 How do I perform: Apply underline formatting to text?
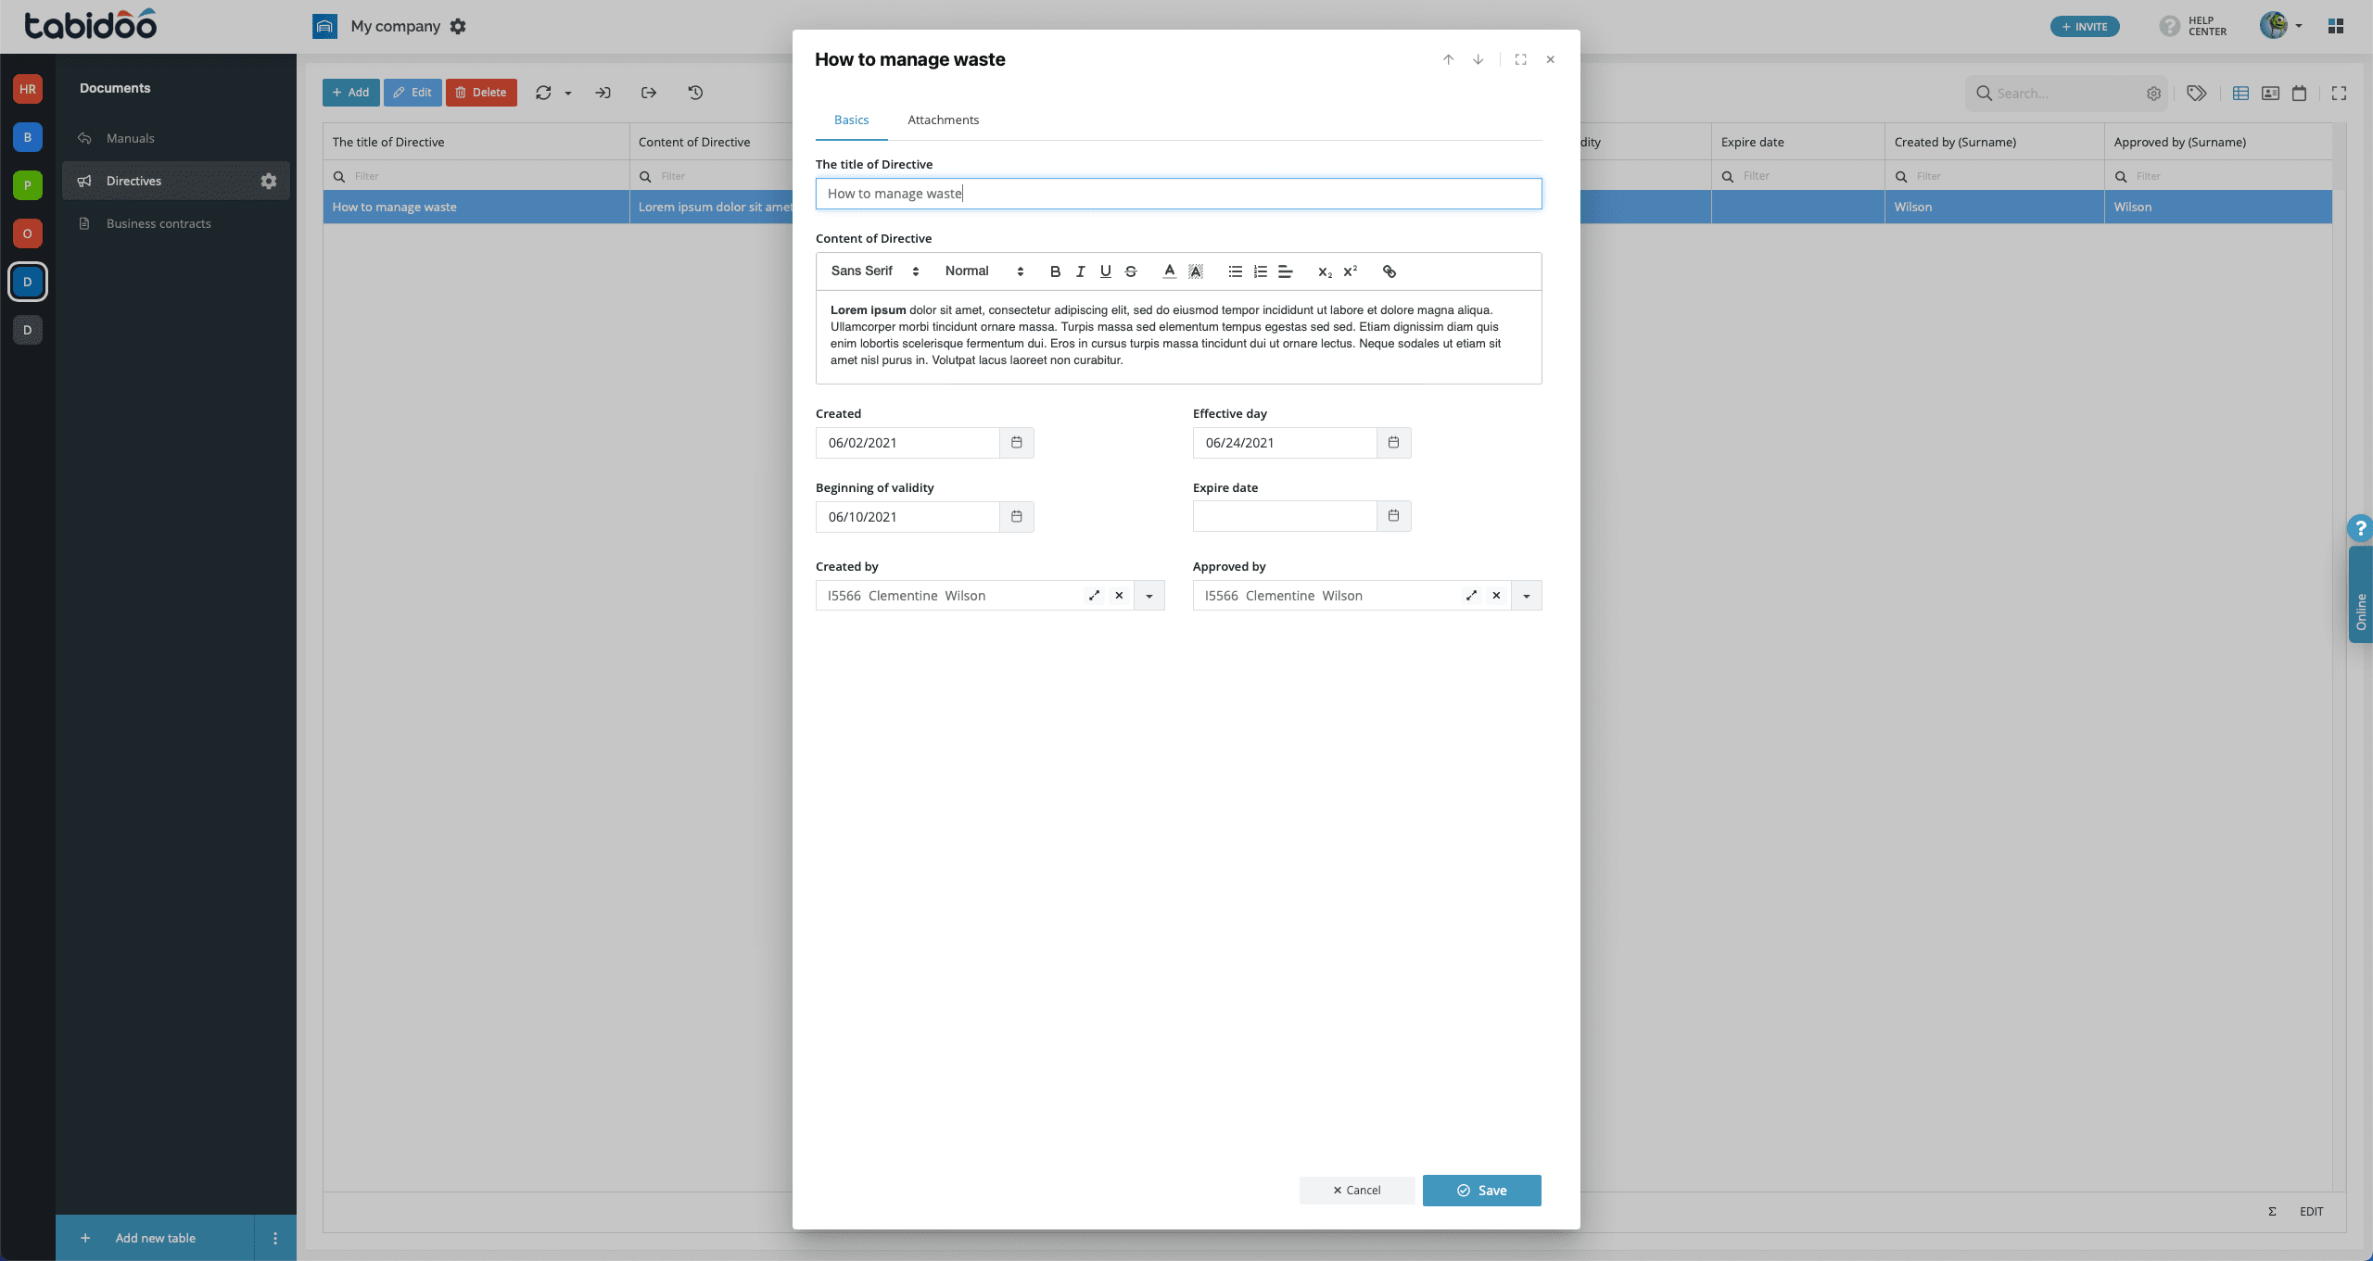pyautogui.click(x=1105, y=271)
